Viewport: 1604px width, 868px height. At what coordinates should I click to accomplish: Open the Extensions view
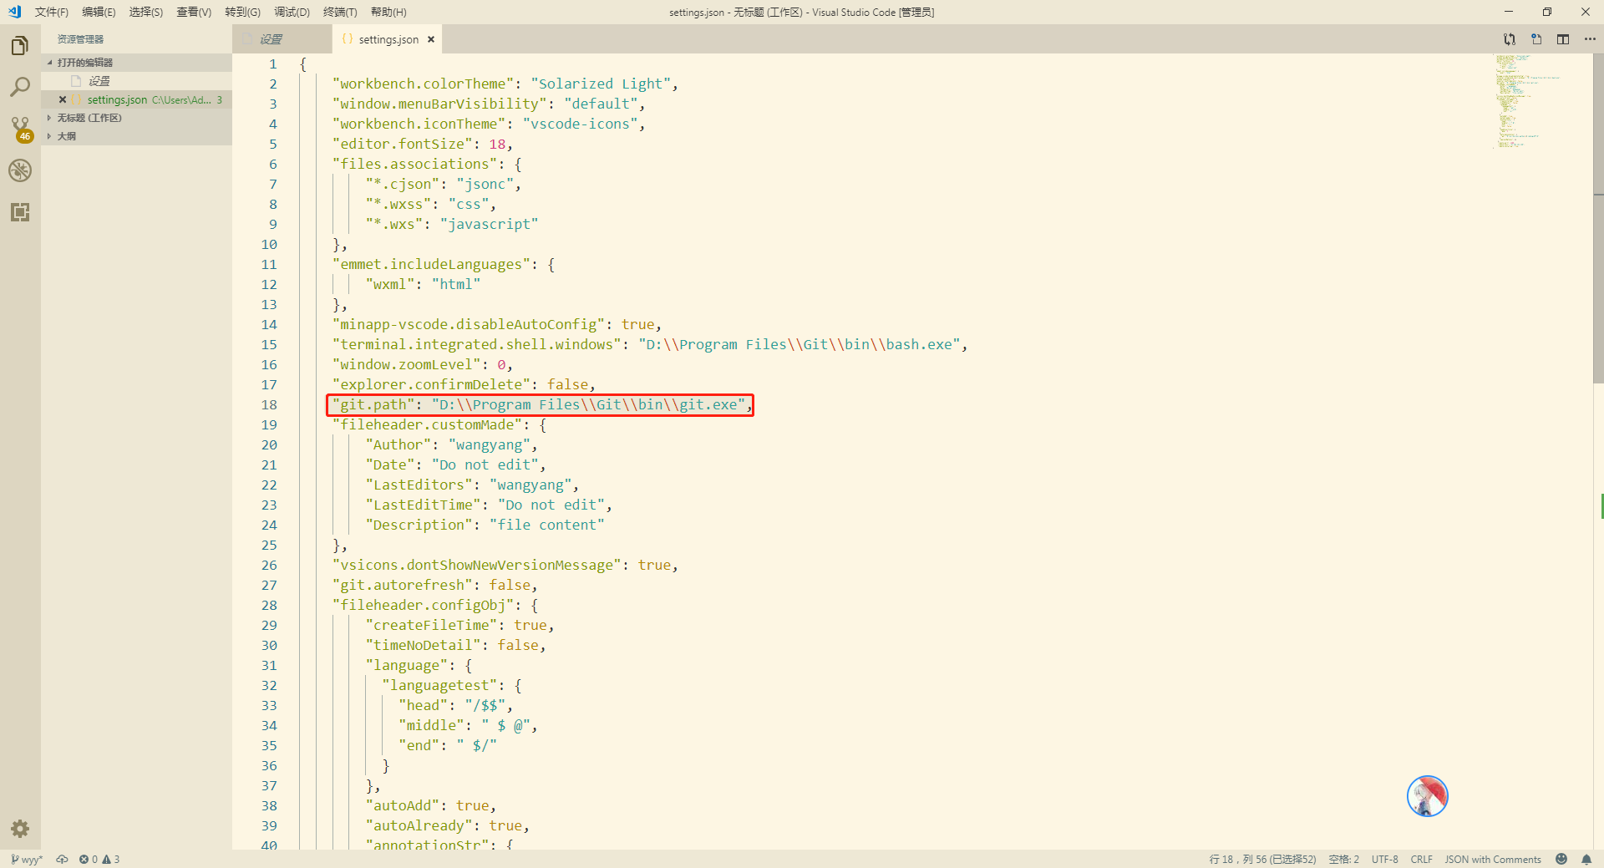[20, 212]
